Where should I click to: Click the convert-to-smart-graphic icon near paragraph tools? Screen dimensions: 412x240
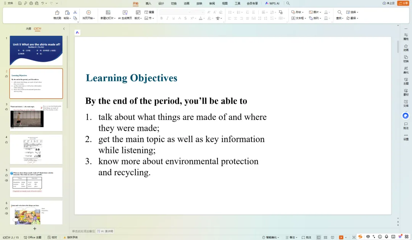pos(281,12)
